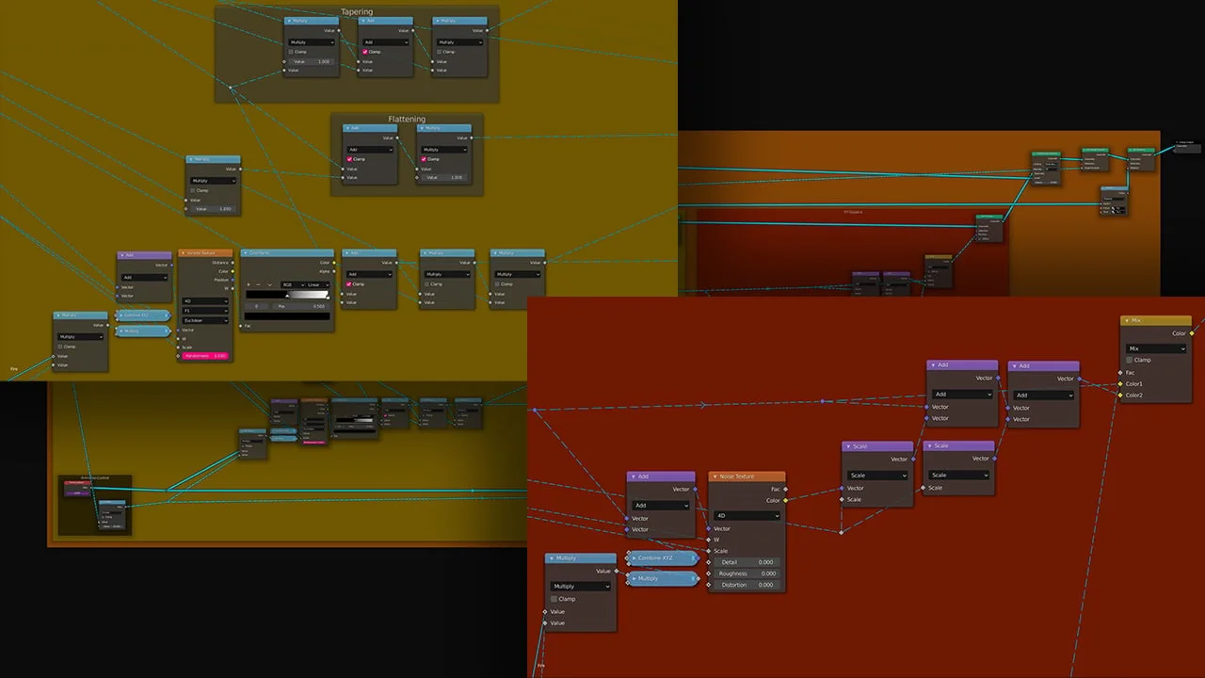Image resolution: width=1205 pixels, height=678 pixels.
Task: Open the Euclidean distance metric dropdown
Action: [x=206, y=320]
